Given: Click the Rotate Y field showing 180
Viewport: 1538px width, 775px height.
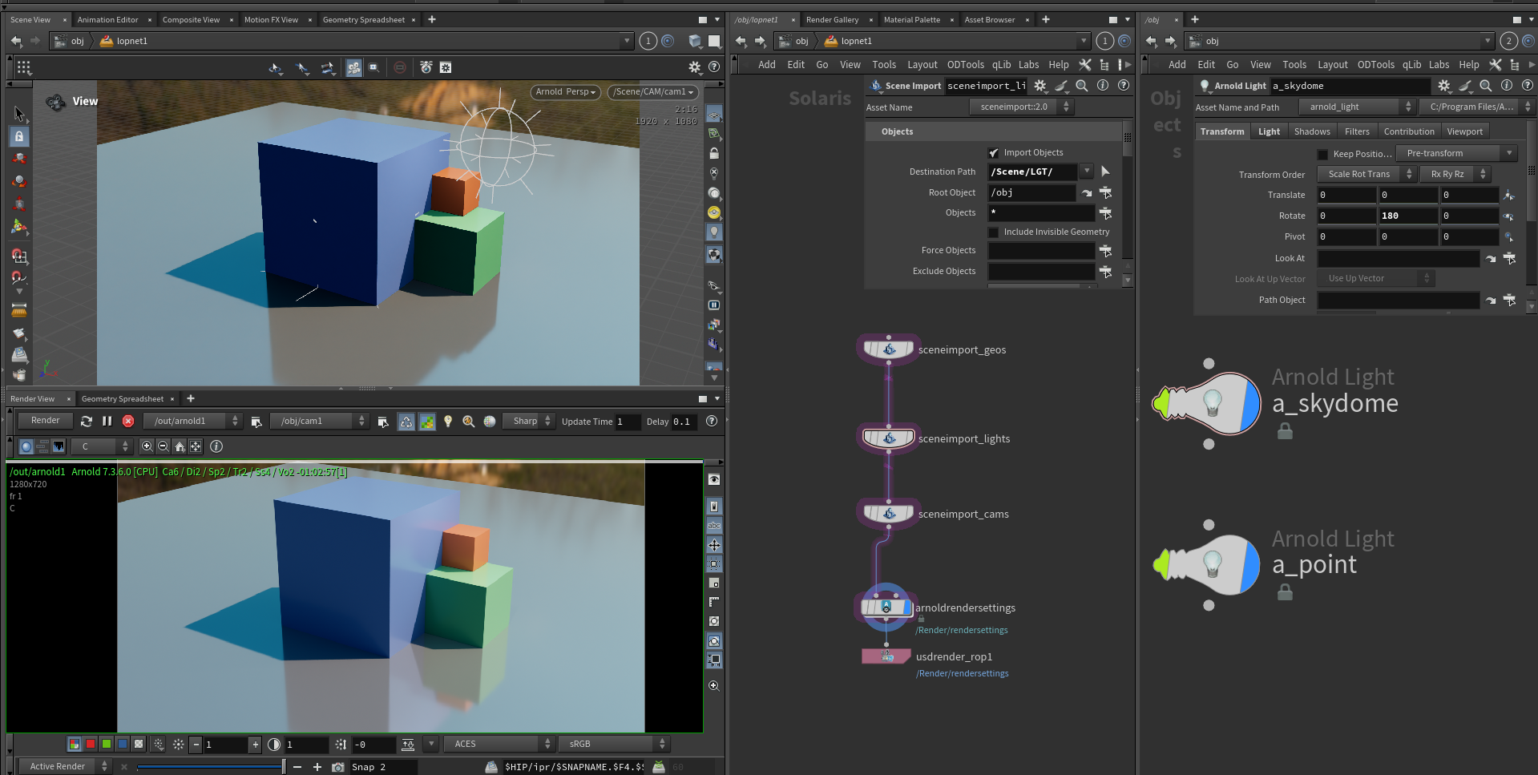Looking at the screenshot, I should pos(1408,216).
